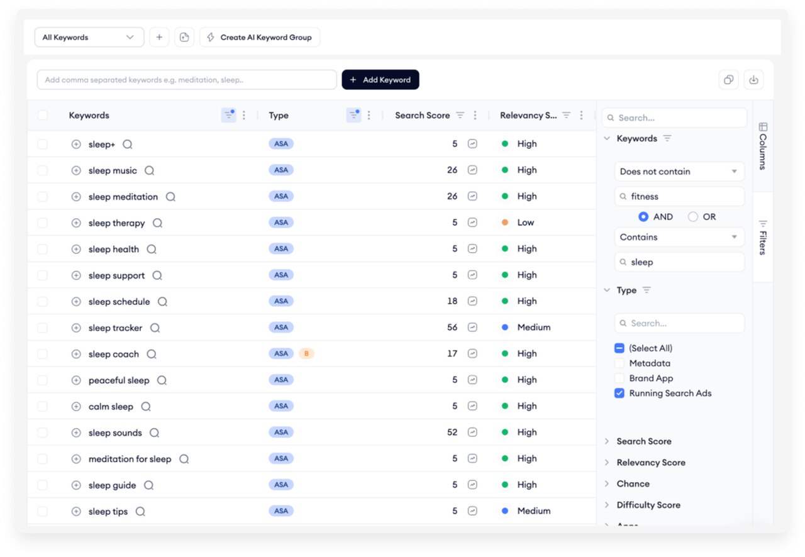The height and width of the screenshot is (557, 805).
Task: Click the filter panel Search field
Action: [x=675, y=118]
